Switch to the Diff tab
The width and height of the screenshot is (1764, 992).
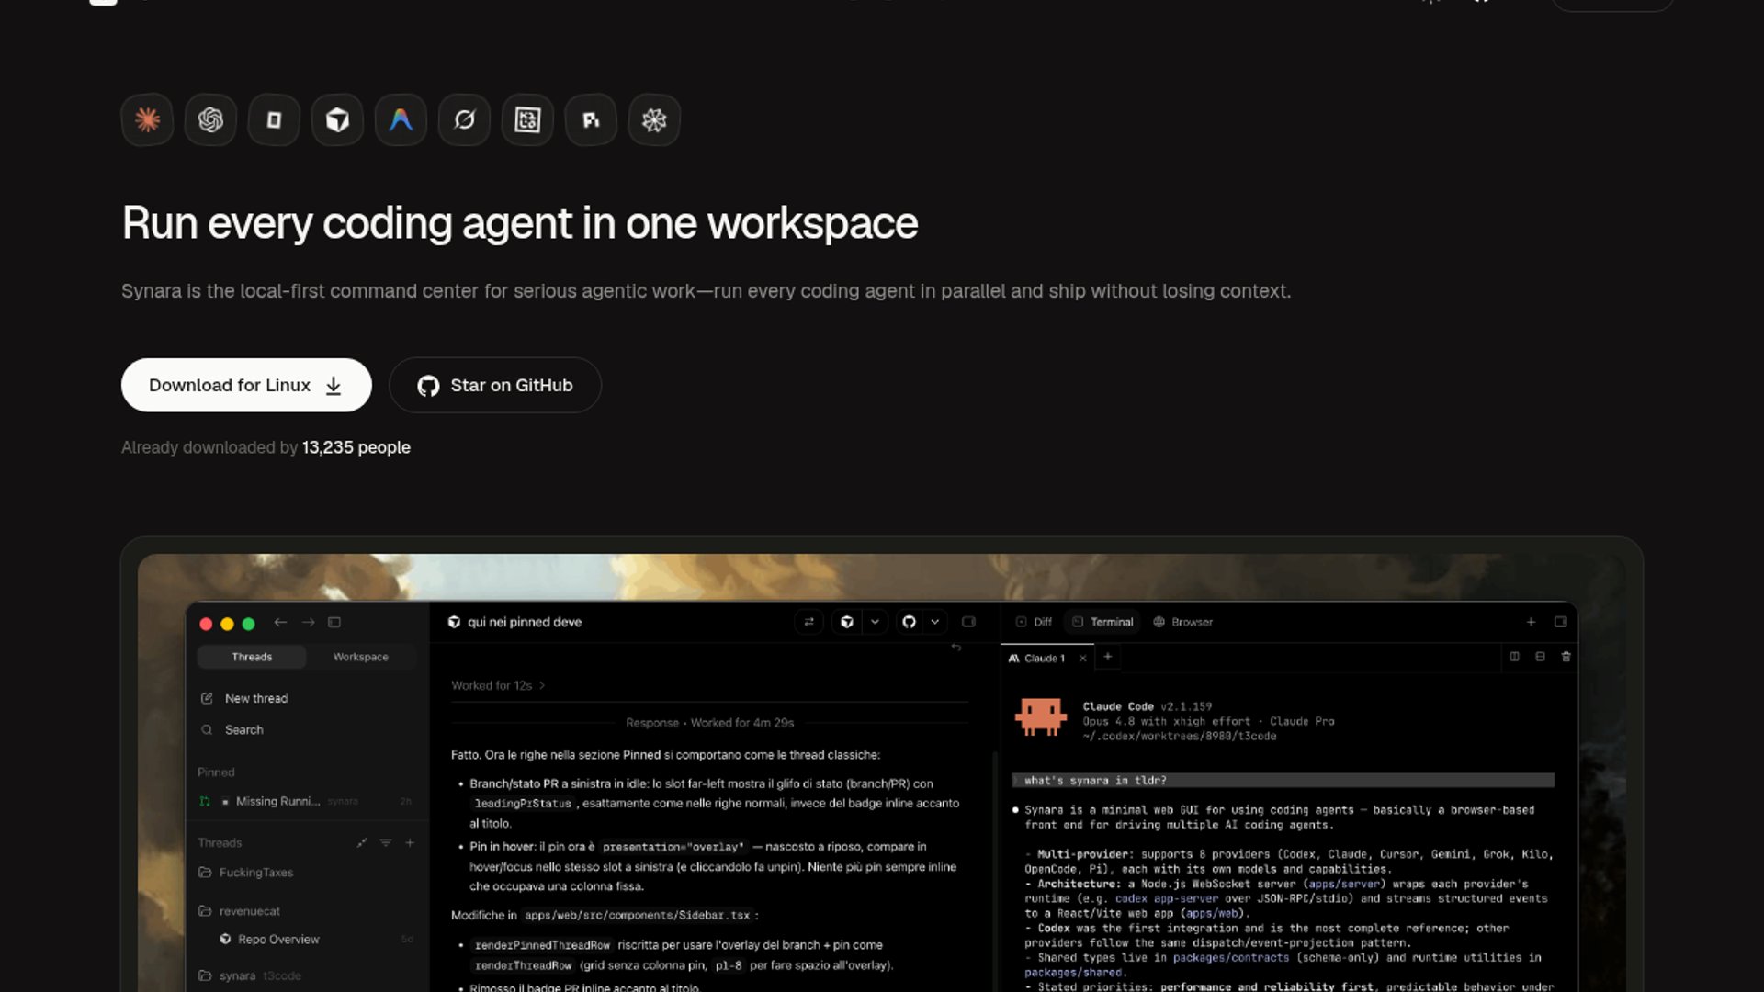[x=1034, y=622]
